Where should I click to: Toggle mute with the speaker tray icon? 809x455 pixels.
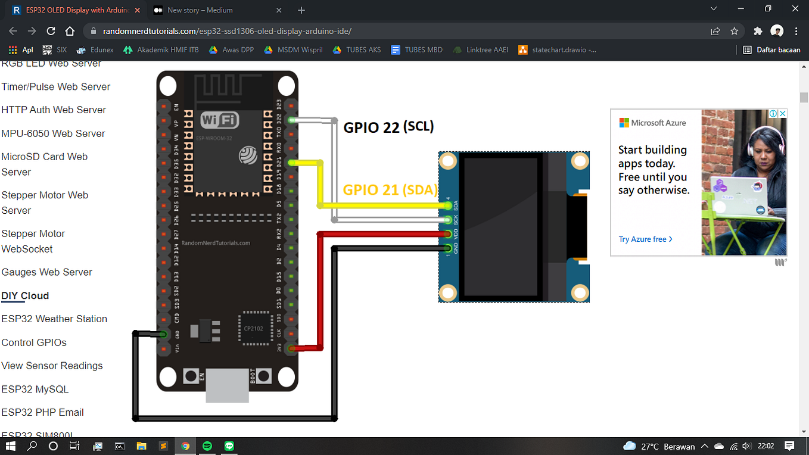coord(746,445)
